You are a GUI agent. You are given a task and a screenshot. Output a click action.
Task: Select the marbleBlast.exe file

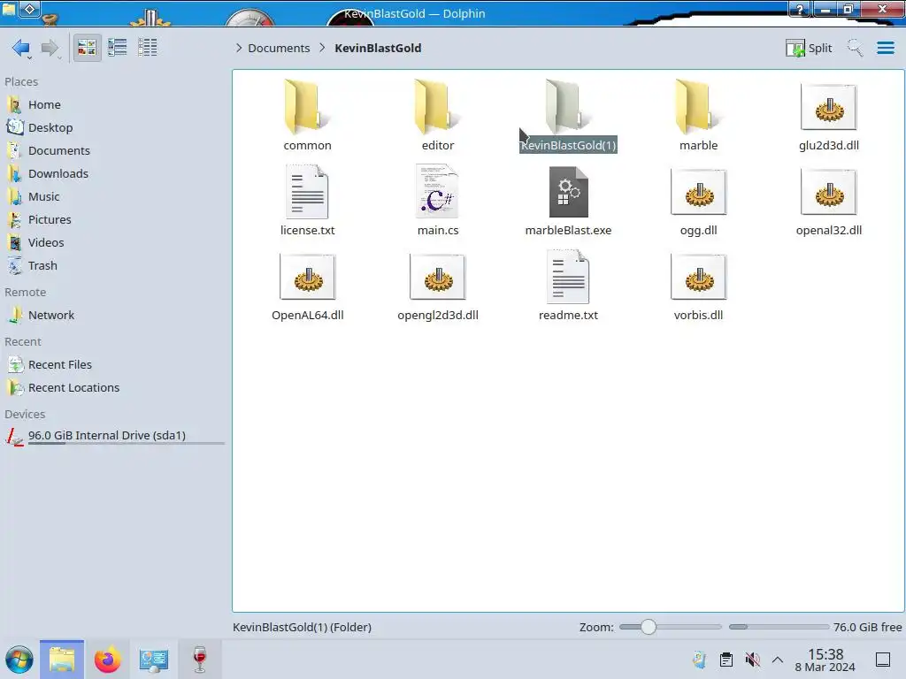pos(568,201)
